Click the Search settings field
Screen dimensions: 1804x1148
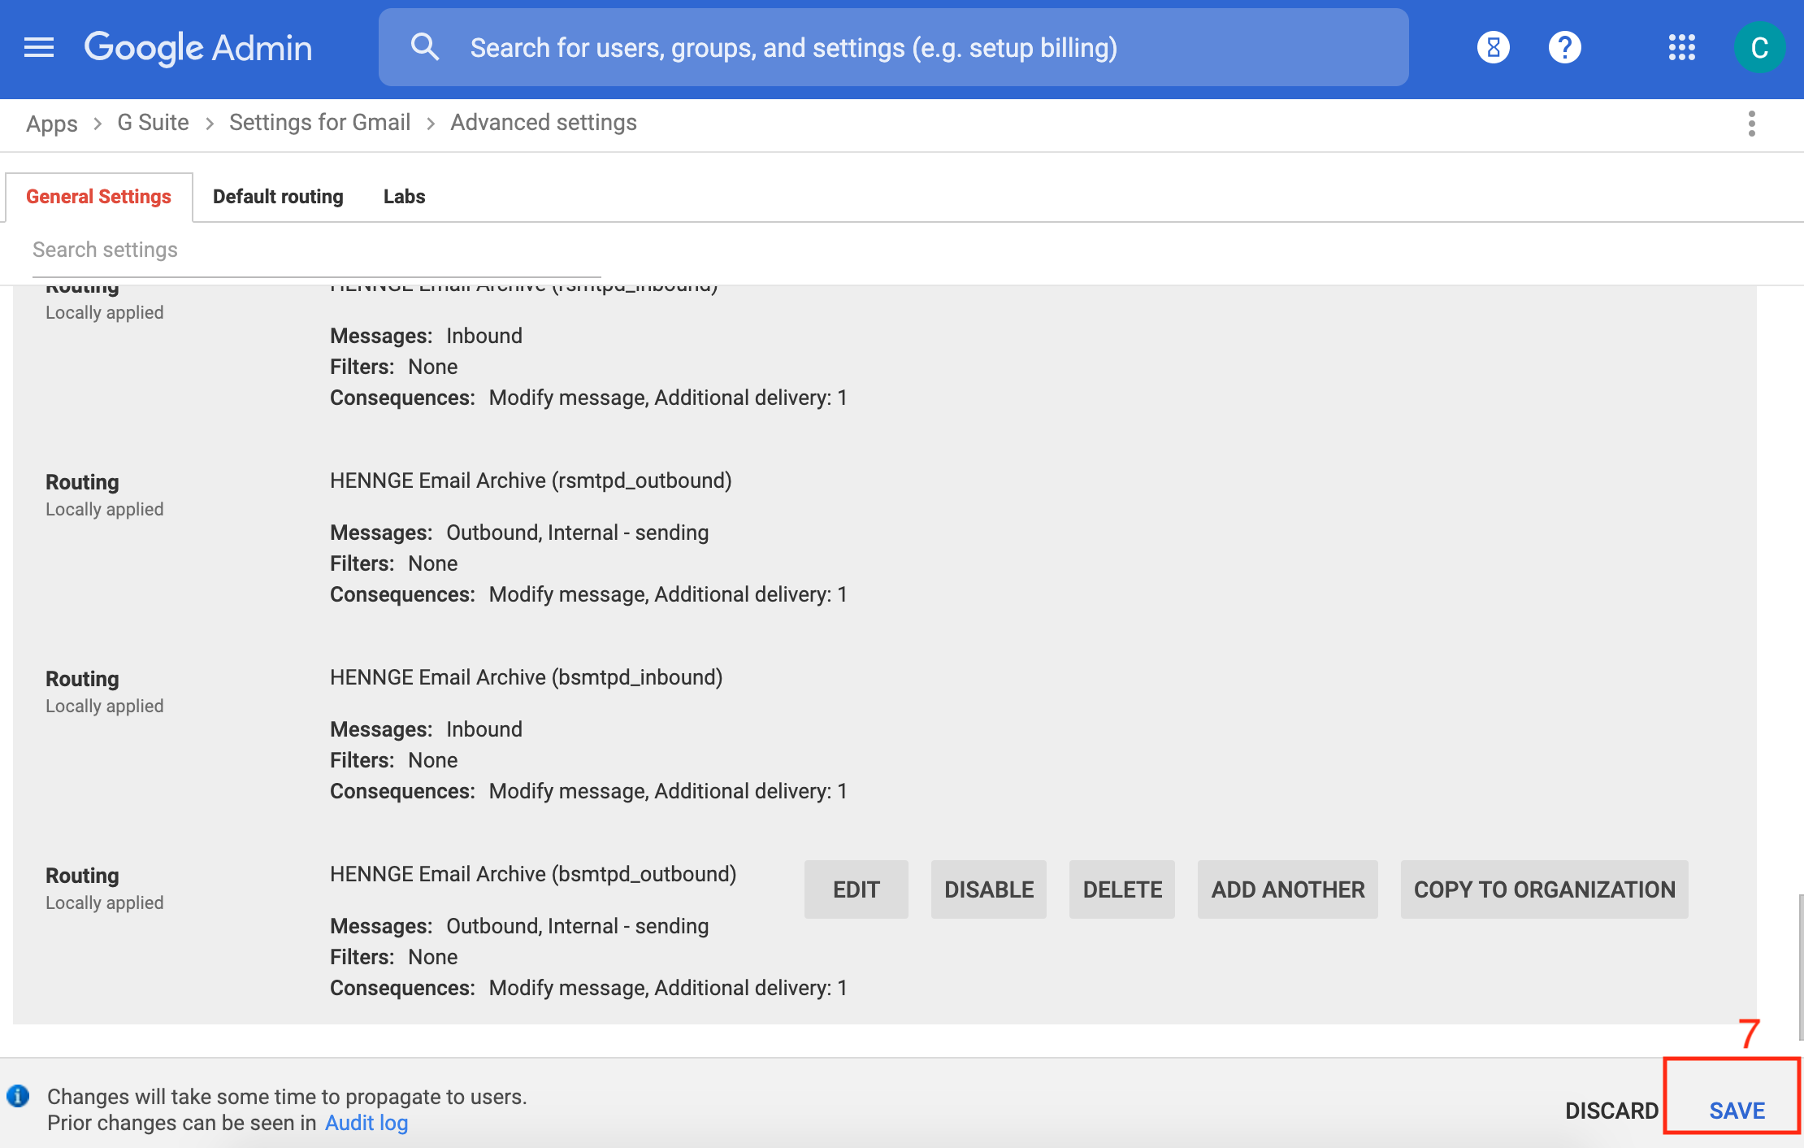click(x=317, y=250)
